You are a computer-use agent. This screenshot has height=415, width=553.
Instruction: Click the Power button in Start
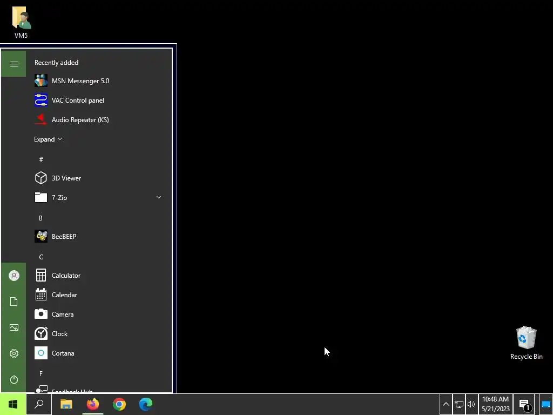coord(14,379)
